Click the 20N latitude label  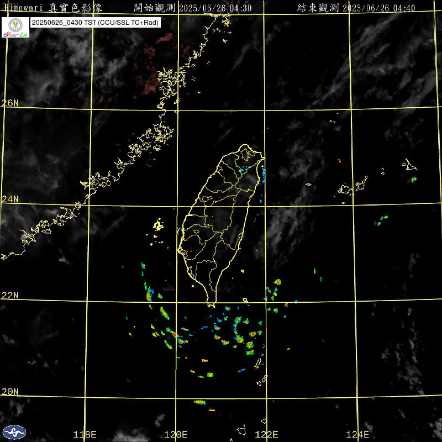[10, 392]
